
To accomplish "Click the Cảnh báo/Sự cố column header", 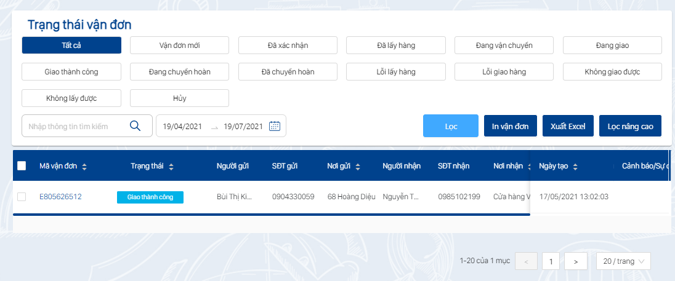I will pos(645,166).
